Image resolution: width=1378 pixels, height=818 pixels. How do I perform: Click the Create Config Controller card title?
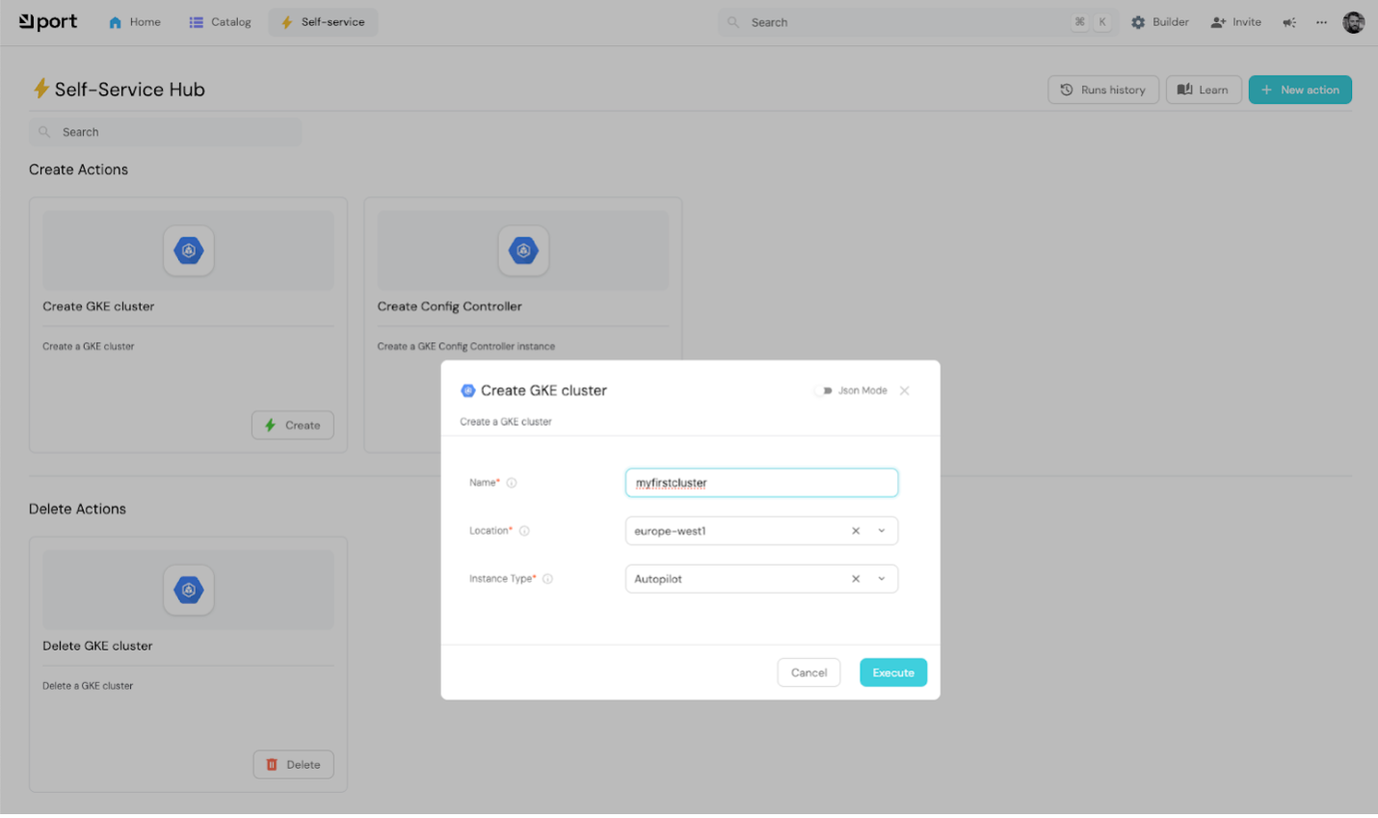click(449, 306)
